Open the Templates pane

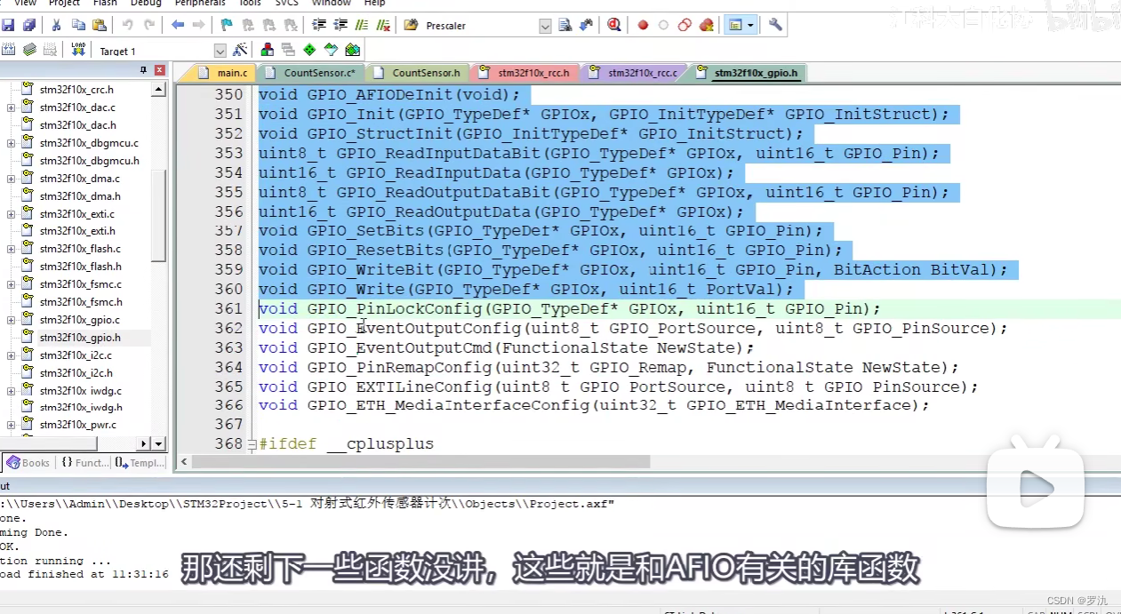coord(139,462)
